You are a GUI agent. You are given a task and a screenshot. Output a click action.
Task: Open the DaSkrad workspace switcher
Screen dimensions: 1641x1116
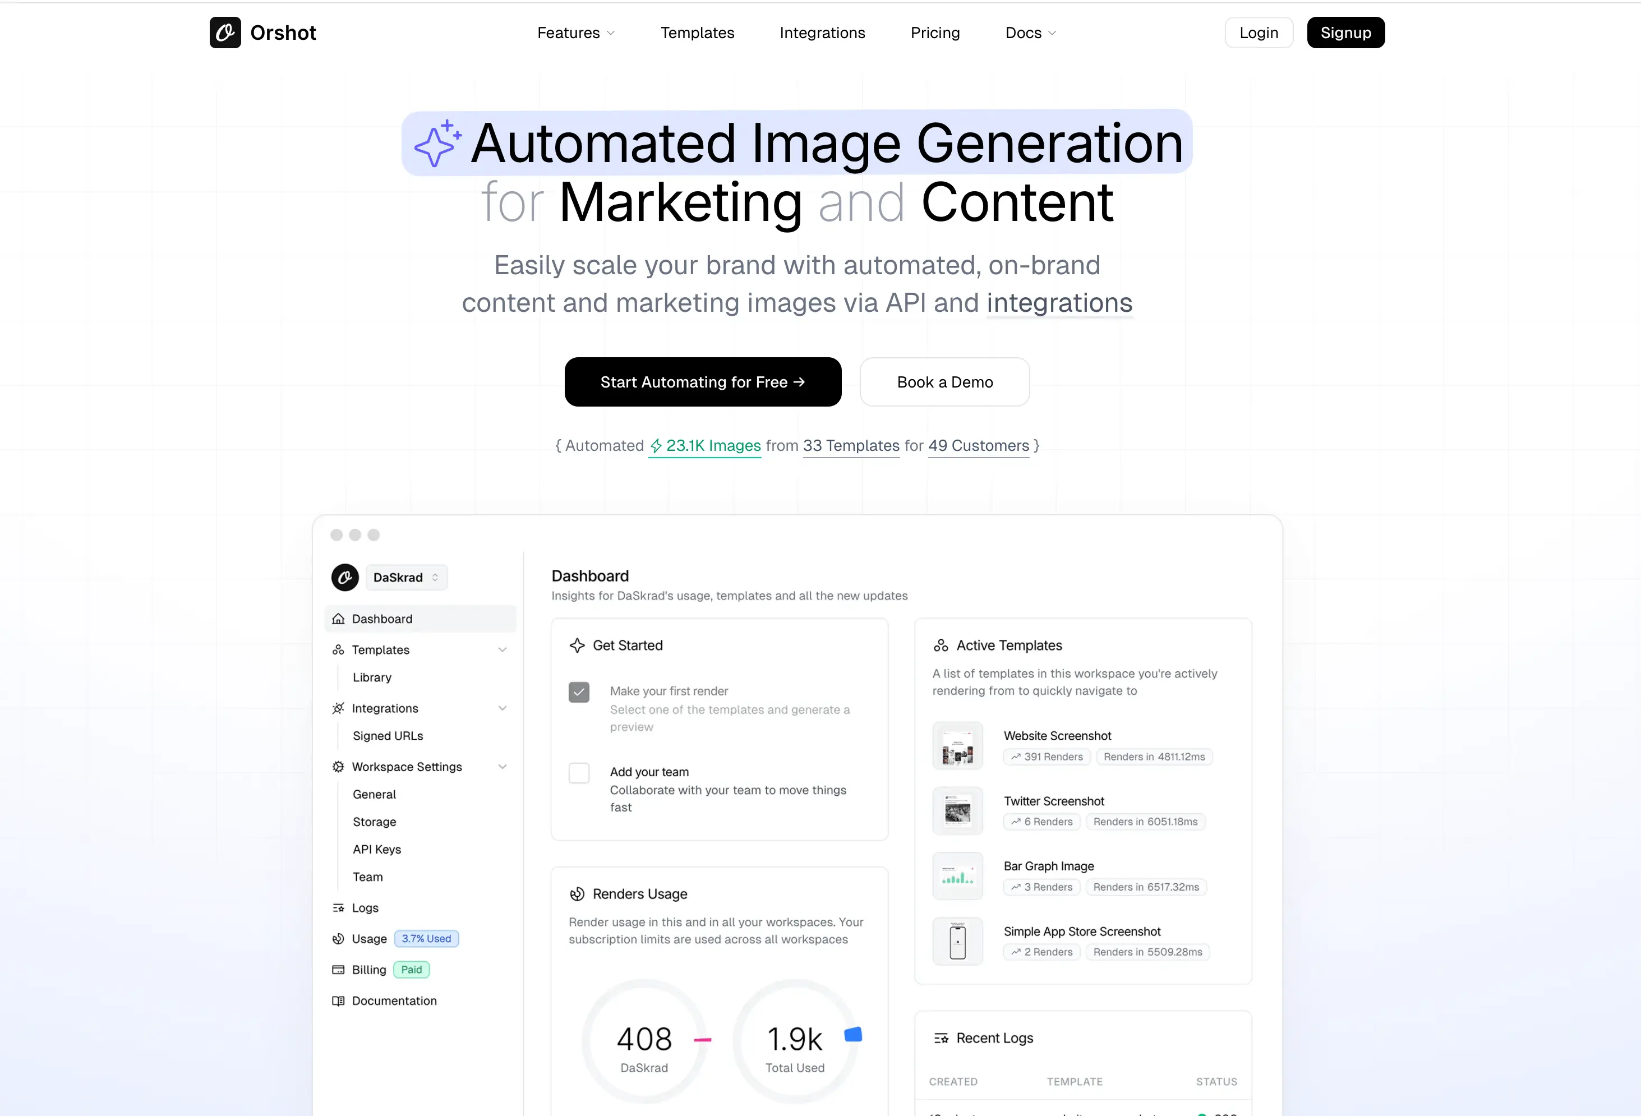406,578
